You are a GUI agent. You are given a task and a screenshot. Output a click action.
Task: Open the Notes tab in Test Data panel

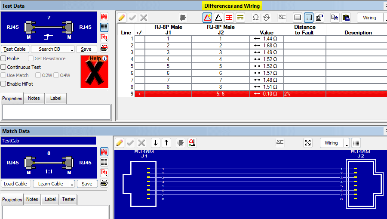(x=34, y=98)
